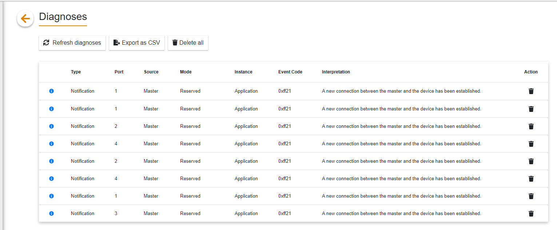Open the info icon of the third row

pyautogui.click(x=51, y=126)
